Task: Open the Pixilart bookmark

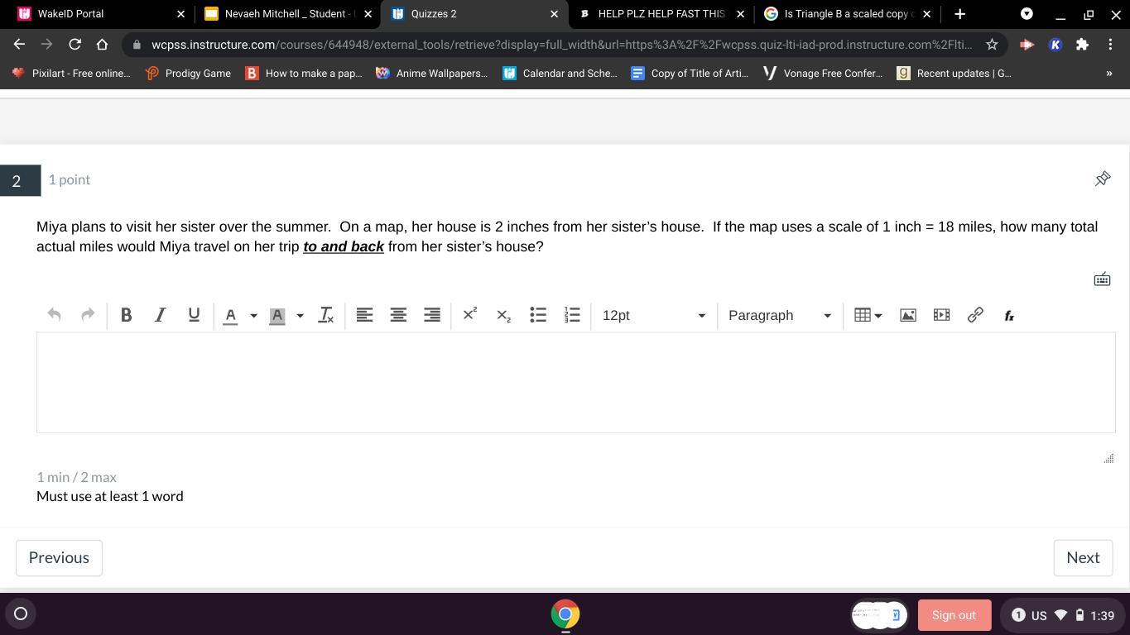Action: [71, 74]
